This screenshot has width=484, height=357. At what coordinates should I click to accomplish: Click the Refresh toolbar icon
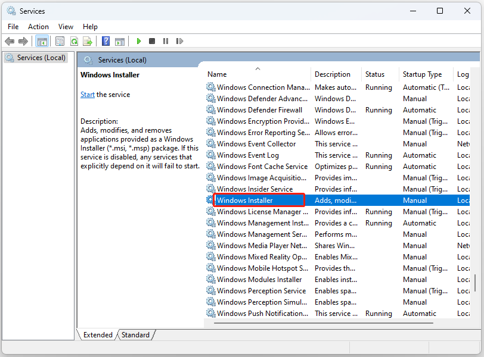coord(74,41)
